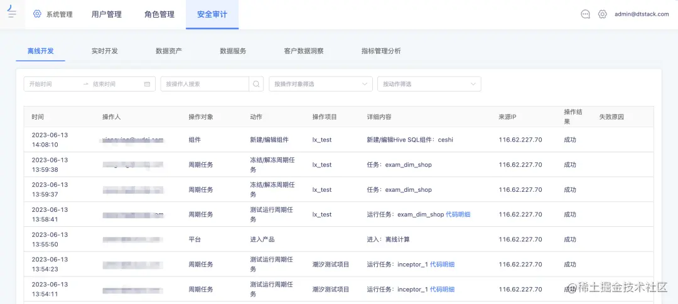Switch to 数据资产 tab
This screenshot has width=678, height=304.
click(169, 51)
